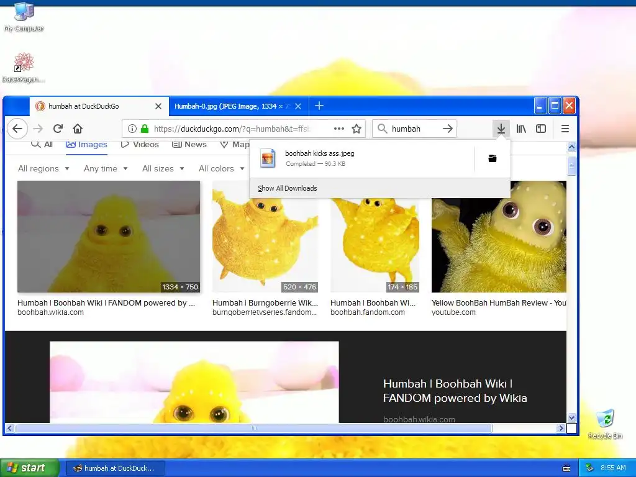Expand the All sizes filter
This screenshot has width=636, height=477.
click(x=163, y=169)
